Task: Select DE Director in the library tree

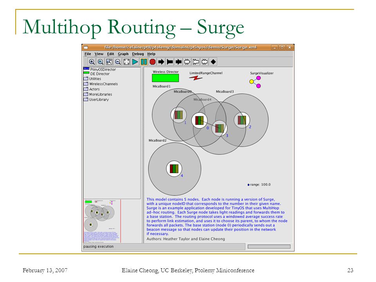Action: click(97, 74)
